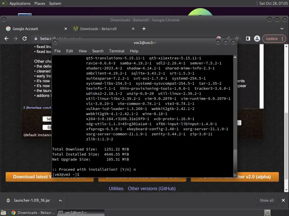This screenshot has height=216, width=289.
Task: Open the terminal File menu
Action: pos(58,51)
